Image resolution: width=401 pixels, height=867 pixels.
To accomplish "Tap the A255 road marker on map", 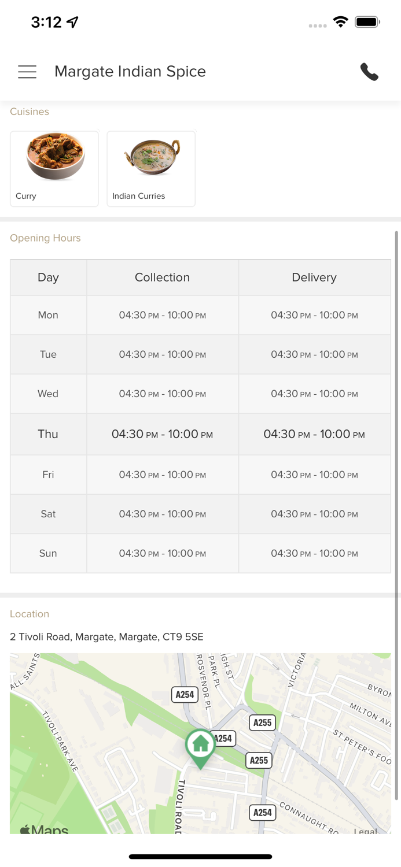I will click(x=263, y=722).
